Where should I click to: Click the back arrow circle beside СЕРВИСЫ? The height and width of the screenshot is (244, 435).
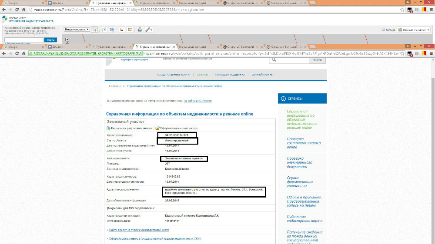[x=283, y=99]
